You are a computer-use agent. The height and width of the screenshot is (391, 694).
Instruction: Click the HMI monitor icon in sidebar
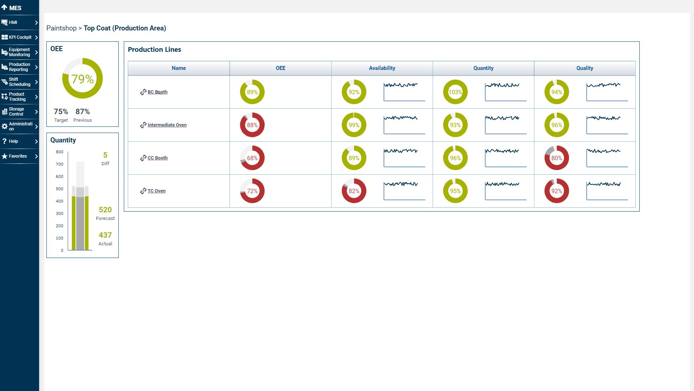point(4,22)
